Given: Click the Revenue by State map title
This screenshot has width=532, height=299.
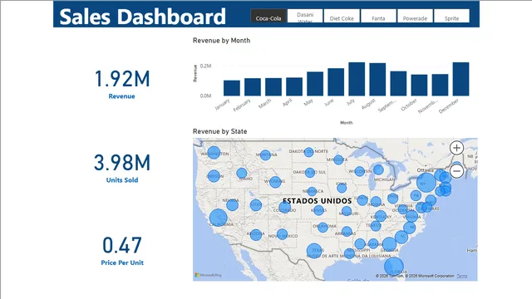Looking at the screenshot, I should pyautogui.click(x=219, y=131).
